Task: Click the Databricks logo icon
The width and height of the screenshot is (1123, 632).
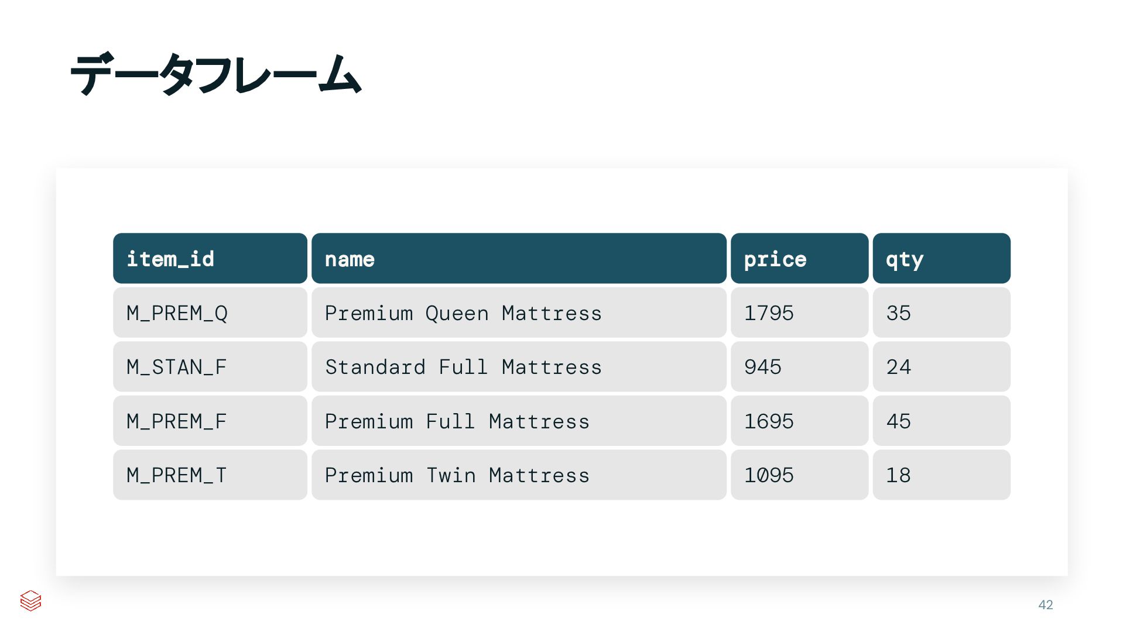Action: coord(30,600)
